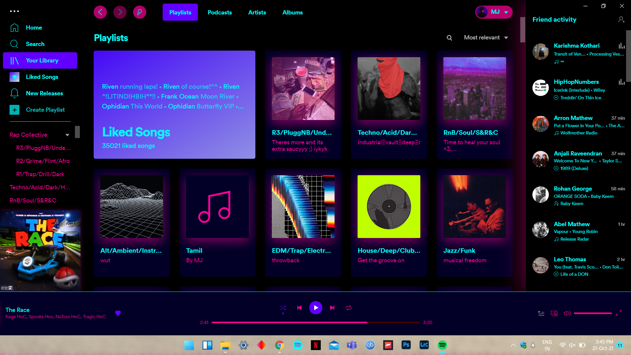Switch to the Podcasts tab

pos(220,12)
